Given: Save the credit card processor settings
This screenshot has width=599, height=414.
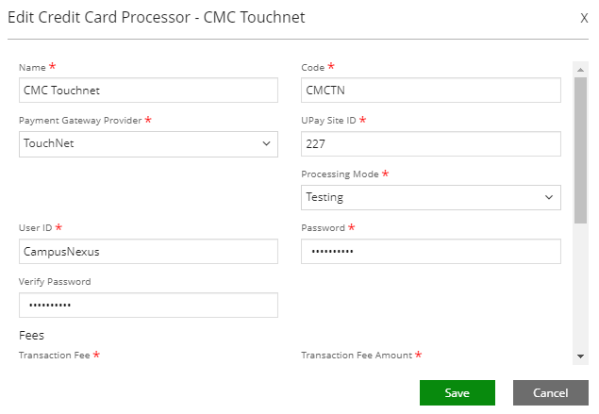Looking at the screenshot, I should pos(458,393).
